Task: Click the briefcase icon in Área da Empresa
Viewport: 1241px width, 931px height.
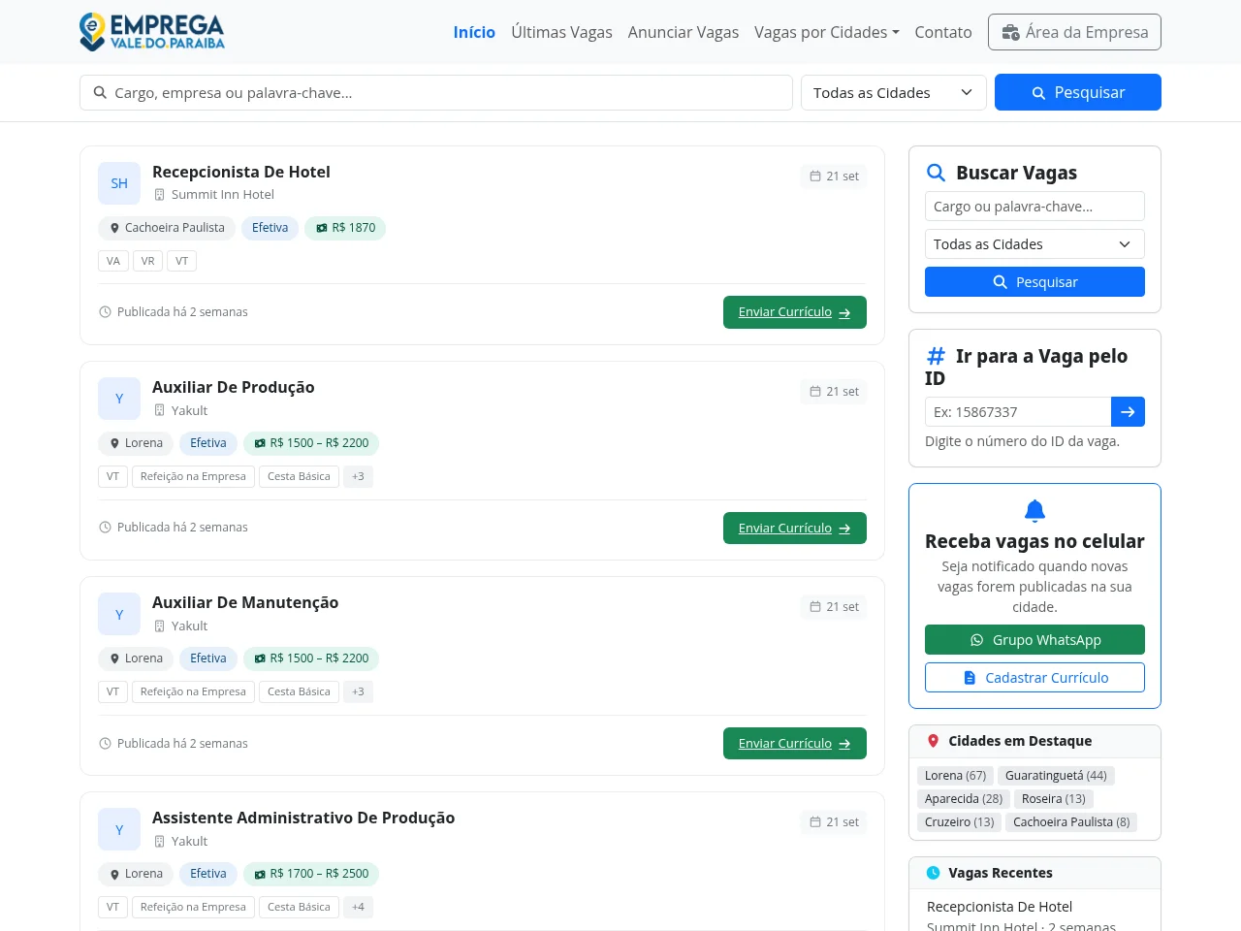Action: tap(1010, 32)
